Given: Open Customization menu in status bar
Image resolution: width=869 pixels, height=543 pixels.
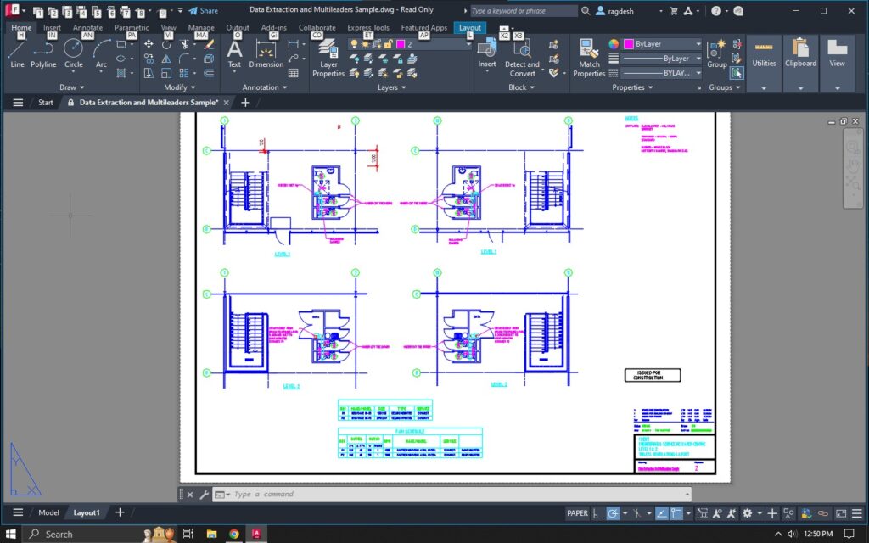Looking at the screenshot, I should [857, 513].
